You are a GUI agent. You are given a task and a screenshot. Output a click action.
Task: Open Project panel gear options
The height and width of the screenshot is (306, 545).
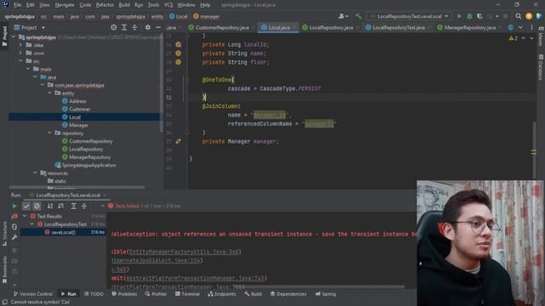click(147, 27)
